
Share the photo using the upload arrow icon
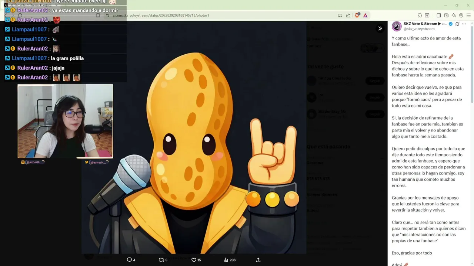click(x=258, y=260)
